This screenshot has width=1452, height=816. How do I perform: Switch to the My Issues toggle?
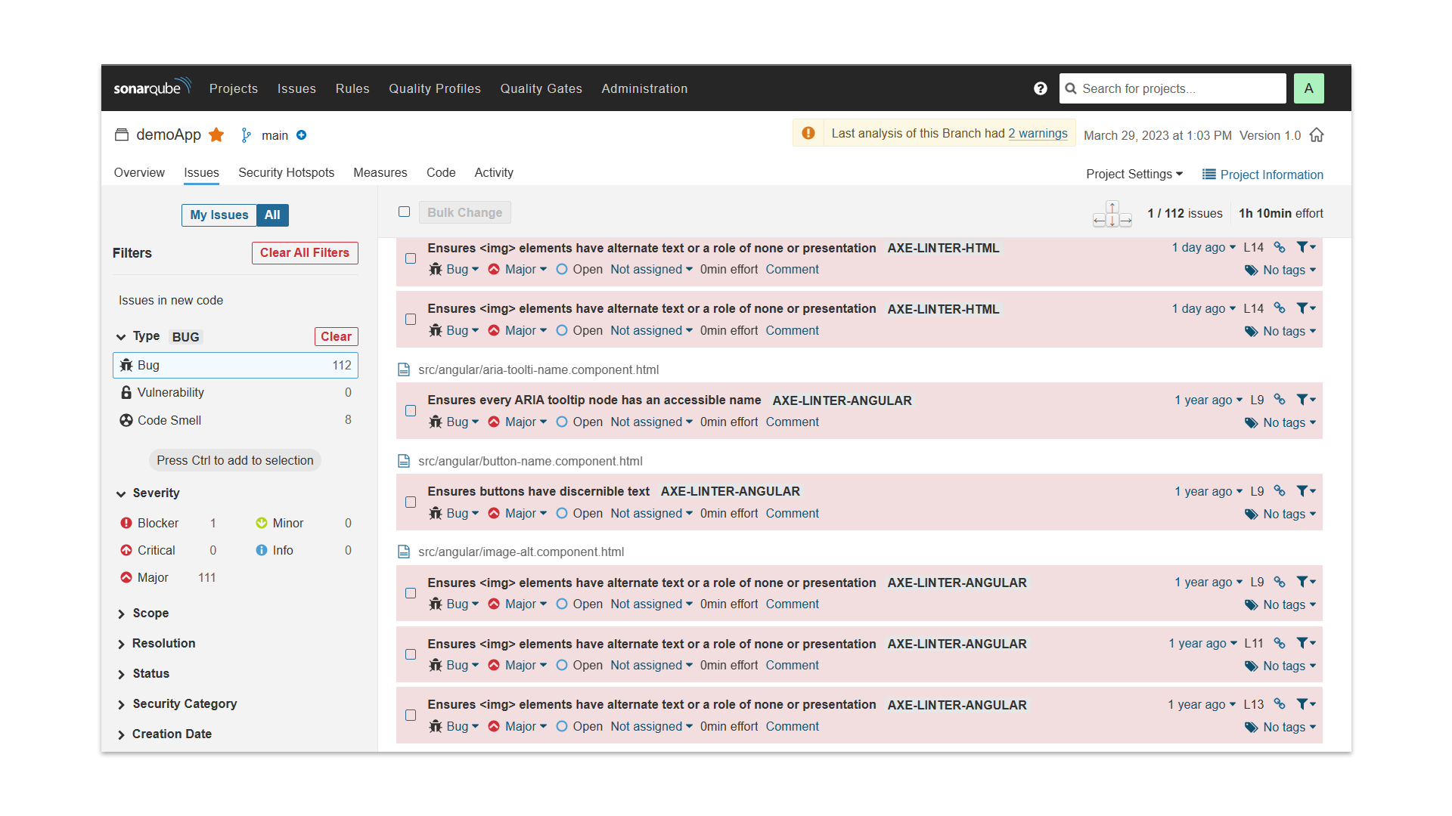(x=219, y=215)
